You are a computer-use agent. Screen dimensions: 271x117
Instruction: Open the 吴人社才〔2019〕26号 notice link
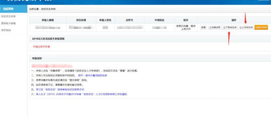(x=82, y=94)
